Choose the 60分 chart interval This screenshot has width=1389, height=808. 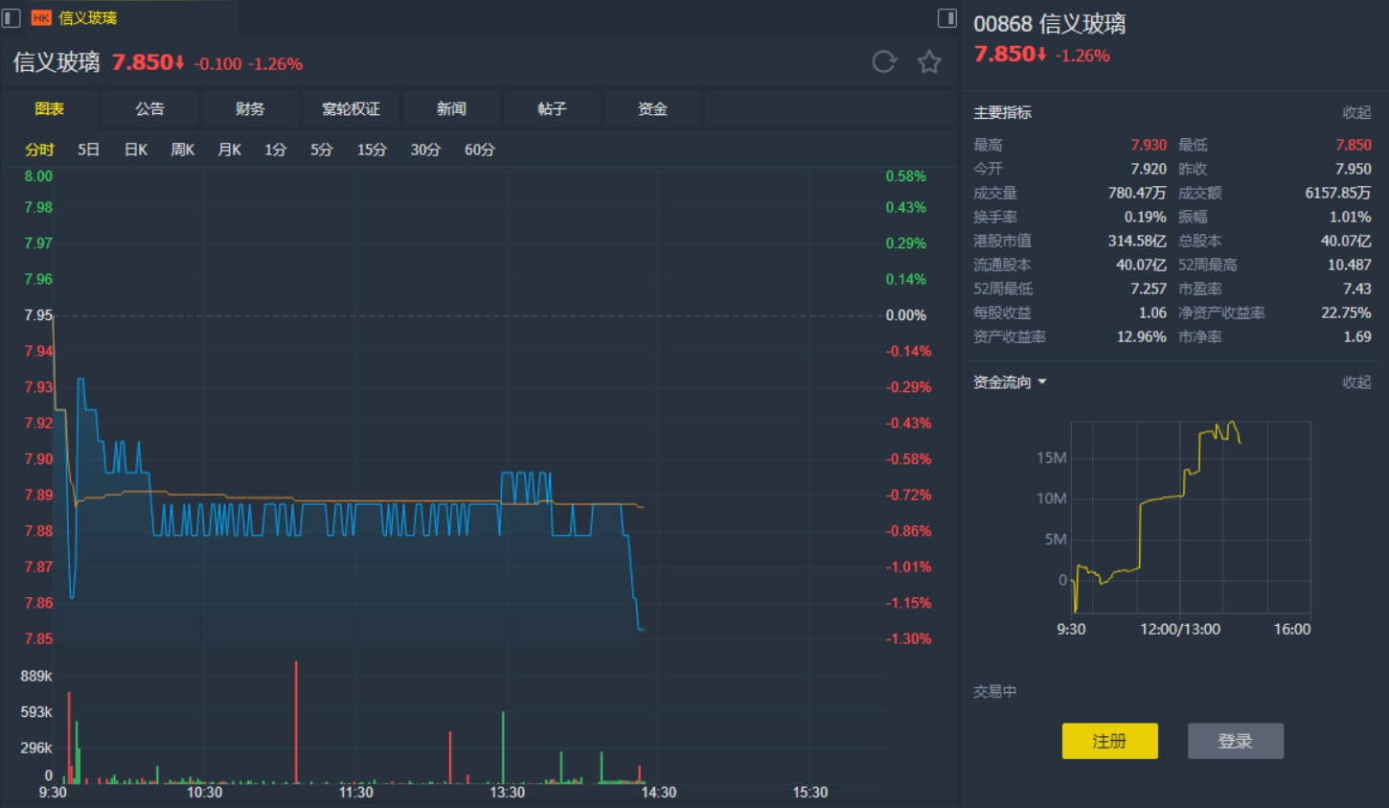click(480, 150)
